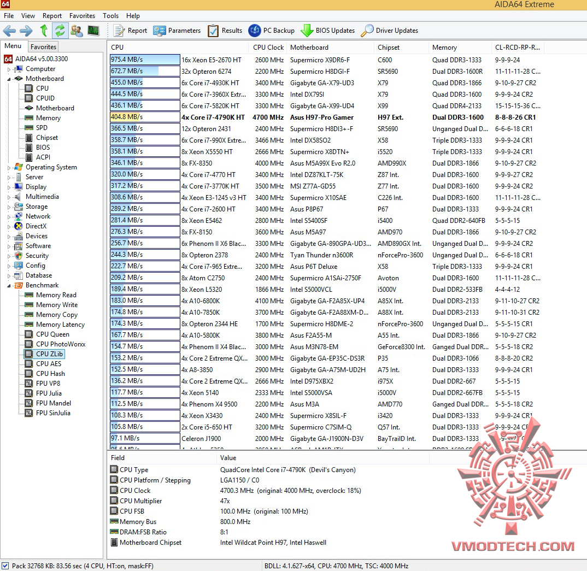Image resolution: width=587 pixels, height=571 pixels.
Task: Sort by the CPU Clock column header
Action: [x=267, y=48]
